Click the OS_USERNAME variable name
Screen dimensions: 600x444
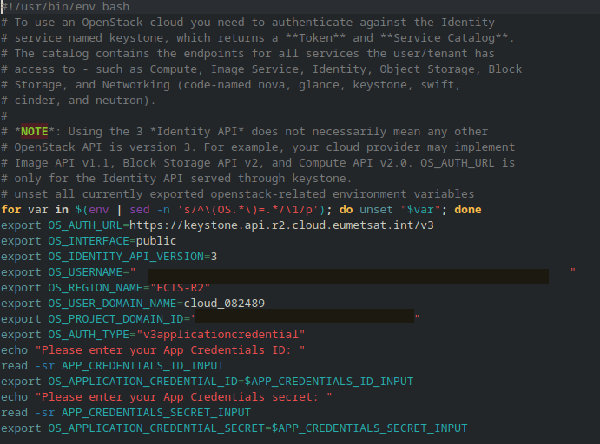85,272
